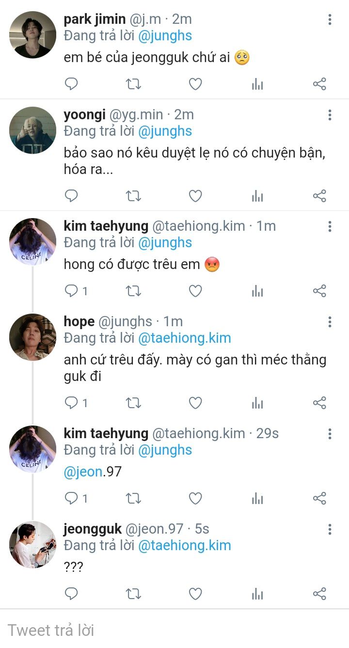Share park jimin's tweet
Image resolution: width=349 pixels, height=648 pixels.
(319, 84)
